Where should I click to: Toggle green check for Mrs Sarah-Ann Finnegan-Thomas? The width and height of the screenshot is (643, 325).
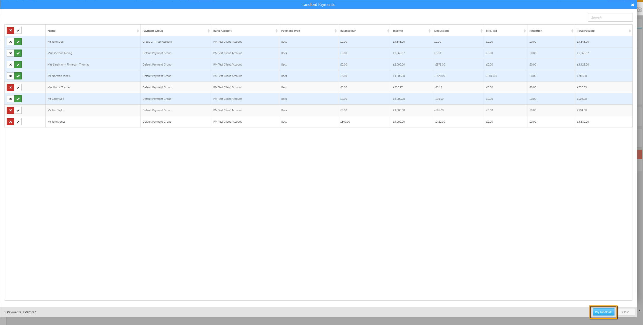(18, 65)
